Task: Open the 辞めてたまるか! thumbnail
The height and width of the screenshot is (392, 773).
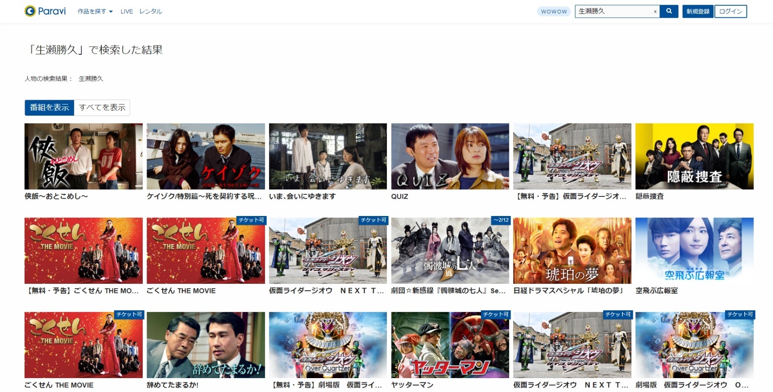Action: click(x=206, y=345)
